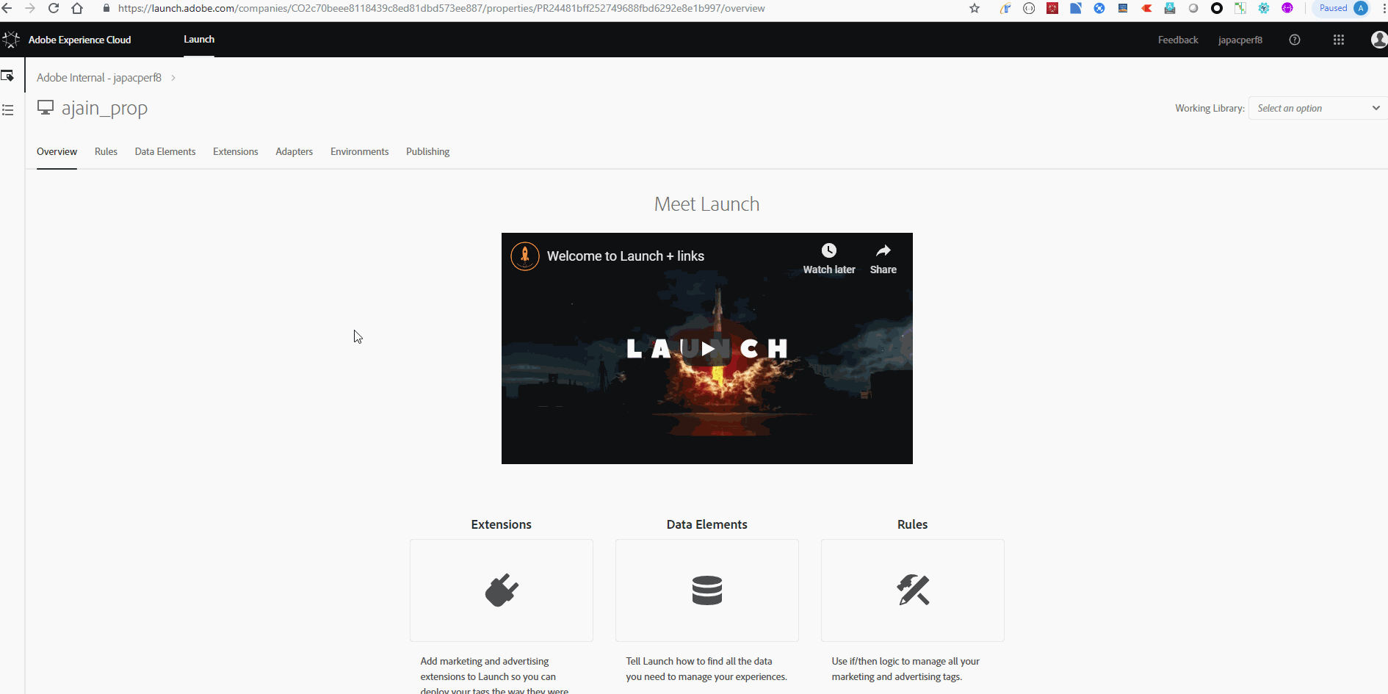Click the Paused Chrome profile button
This screenshot has width=1388, height=694.
coord(1342,9)
